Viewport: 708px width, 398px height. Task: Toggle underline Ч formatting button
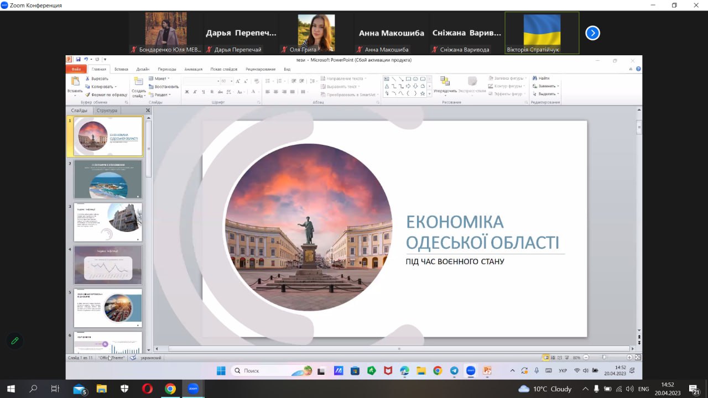point(204,92)
